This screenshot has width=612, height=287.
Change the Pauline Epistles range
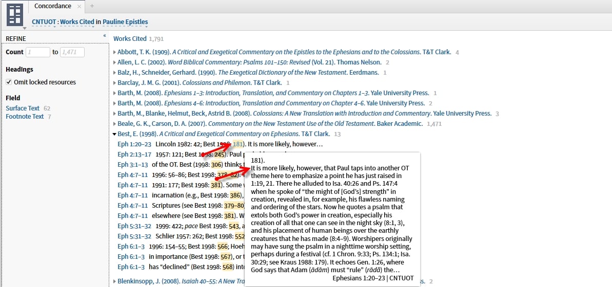(125, 22)
